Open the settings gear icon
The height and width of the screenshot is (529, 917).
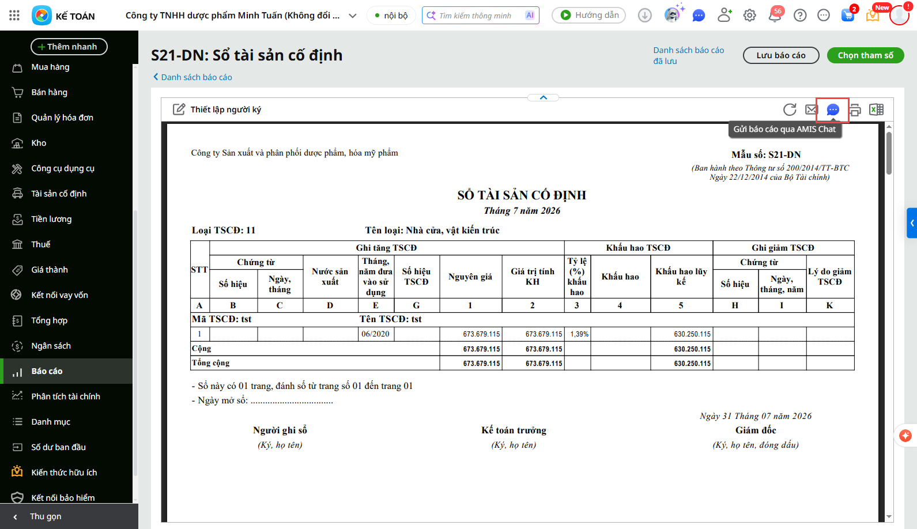coord(749,16)
